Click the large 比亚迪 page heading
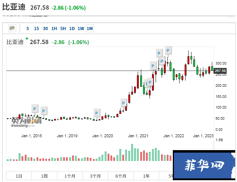 coord(14,7)
